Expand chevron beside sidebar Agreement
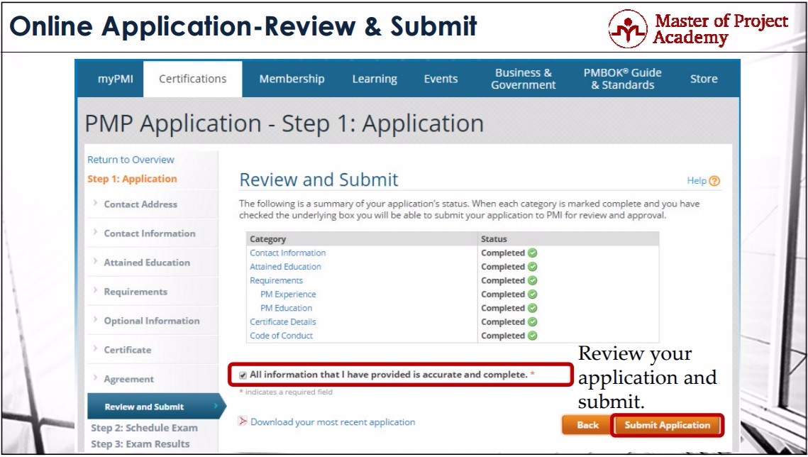The width and height of the screenshot is (808, 457). 95,378
